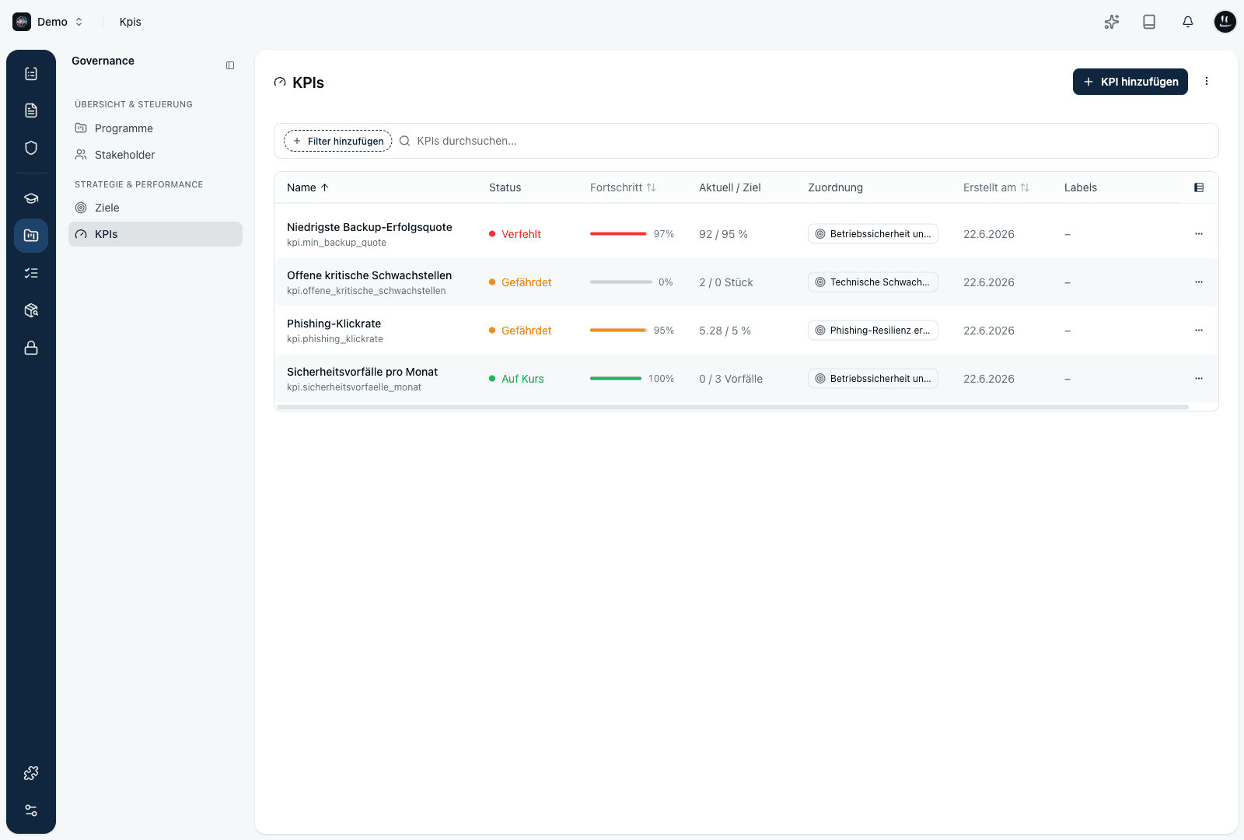Select KPIs in Governance menu

tap(155, 234)
